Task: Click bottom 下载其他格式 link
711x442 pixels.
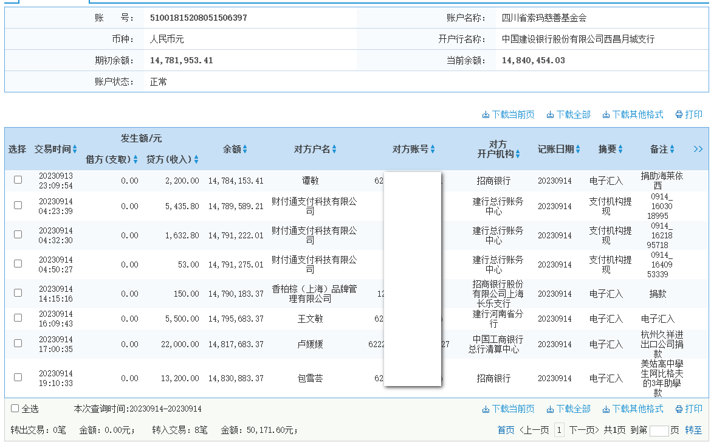Action: tap(633, 409)
